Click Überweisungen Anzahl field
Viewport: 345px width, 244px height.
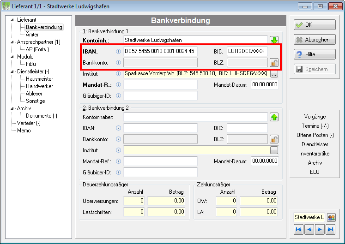(x=134, y=201)
